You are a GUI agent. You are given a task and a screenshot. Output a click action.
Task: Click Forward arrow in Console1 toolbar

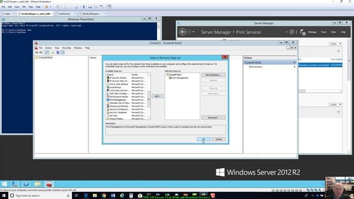41,53
